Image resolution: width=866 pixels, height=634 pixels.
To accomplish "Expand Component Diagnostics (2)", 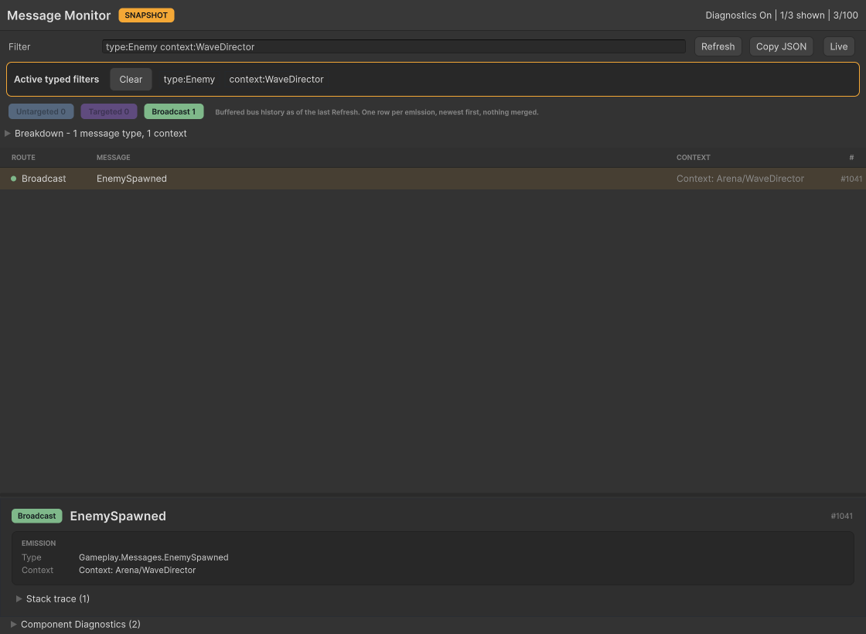I will point(76,625).
